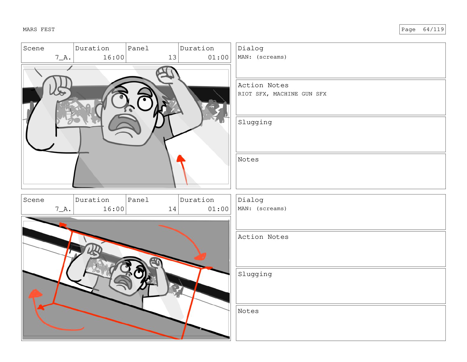This screenshot has width=467, height=362.
Task: Click panel 13 scene duration 16:00
Action: click(114, 58)
